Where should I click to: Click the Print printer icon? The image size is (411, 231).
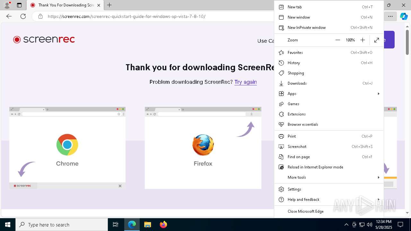pyautogui.click(x=281, y=136)
